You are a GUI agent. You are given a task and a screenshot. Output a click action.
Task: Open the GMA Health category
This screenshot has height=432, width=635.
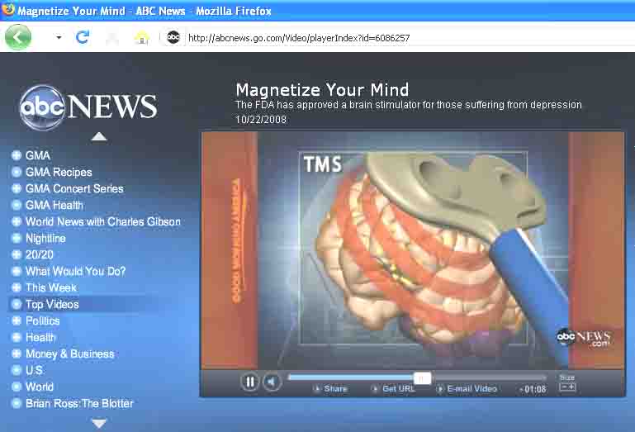pyautogui.click(x=54, y=205)
